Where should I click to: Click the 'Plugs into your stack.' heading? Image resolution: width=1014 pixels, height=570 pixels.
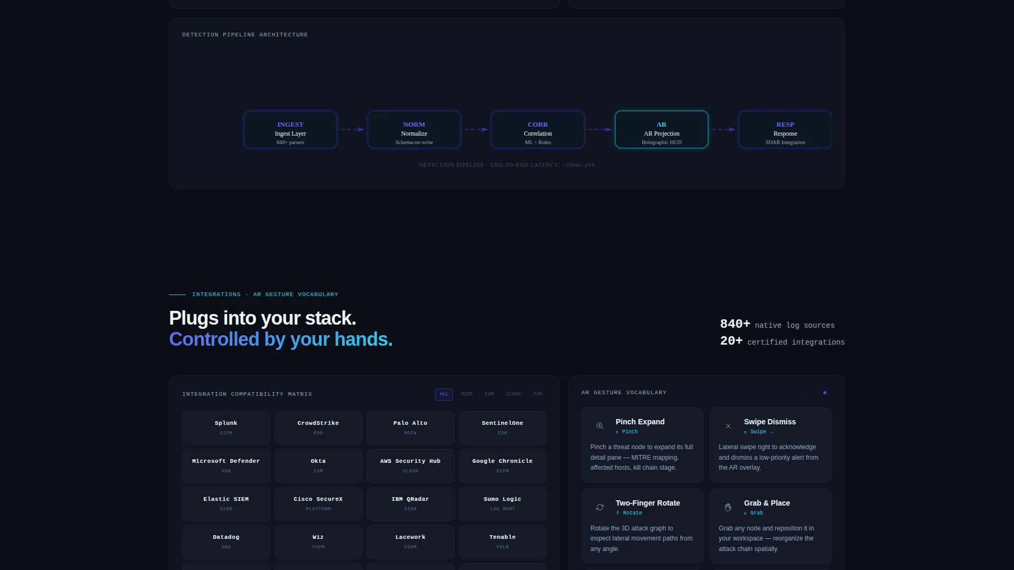(262, 318)
